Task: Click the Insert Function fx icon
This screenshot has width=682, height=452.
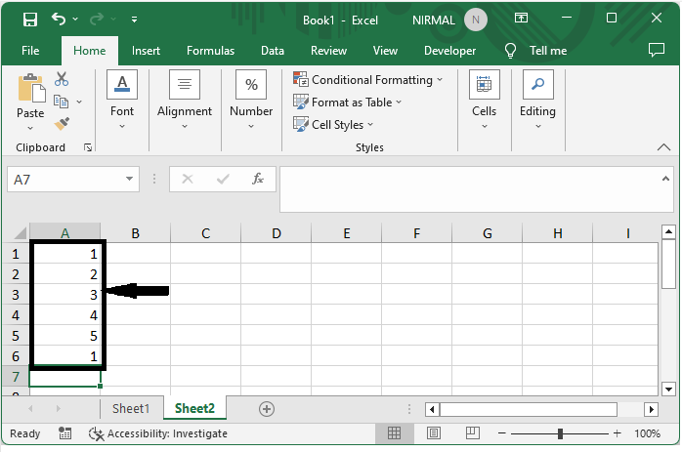Action: pyautogui.click(x=258, y=180)
